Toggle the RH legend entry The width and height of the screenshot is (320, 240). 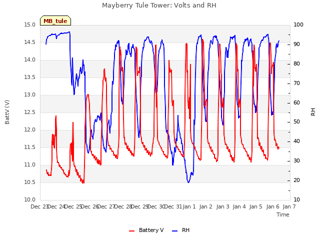tap(181, 230)
